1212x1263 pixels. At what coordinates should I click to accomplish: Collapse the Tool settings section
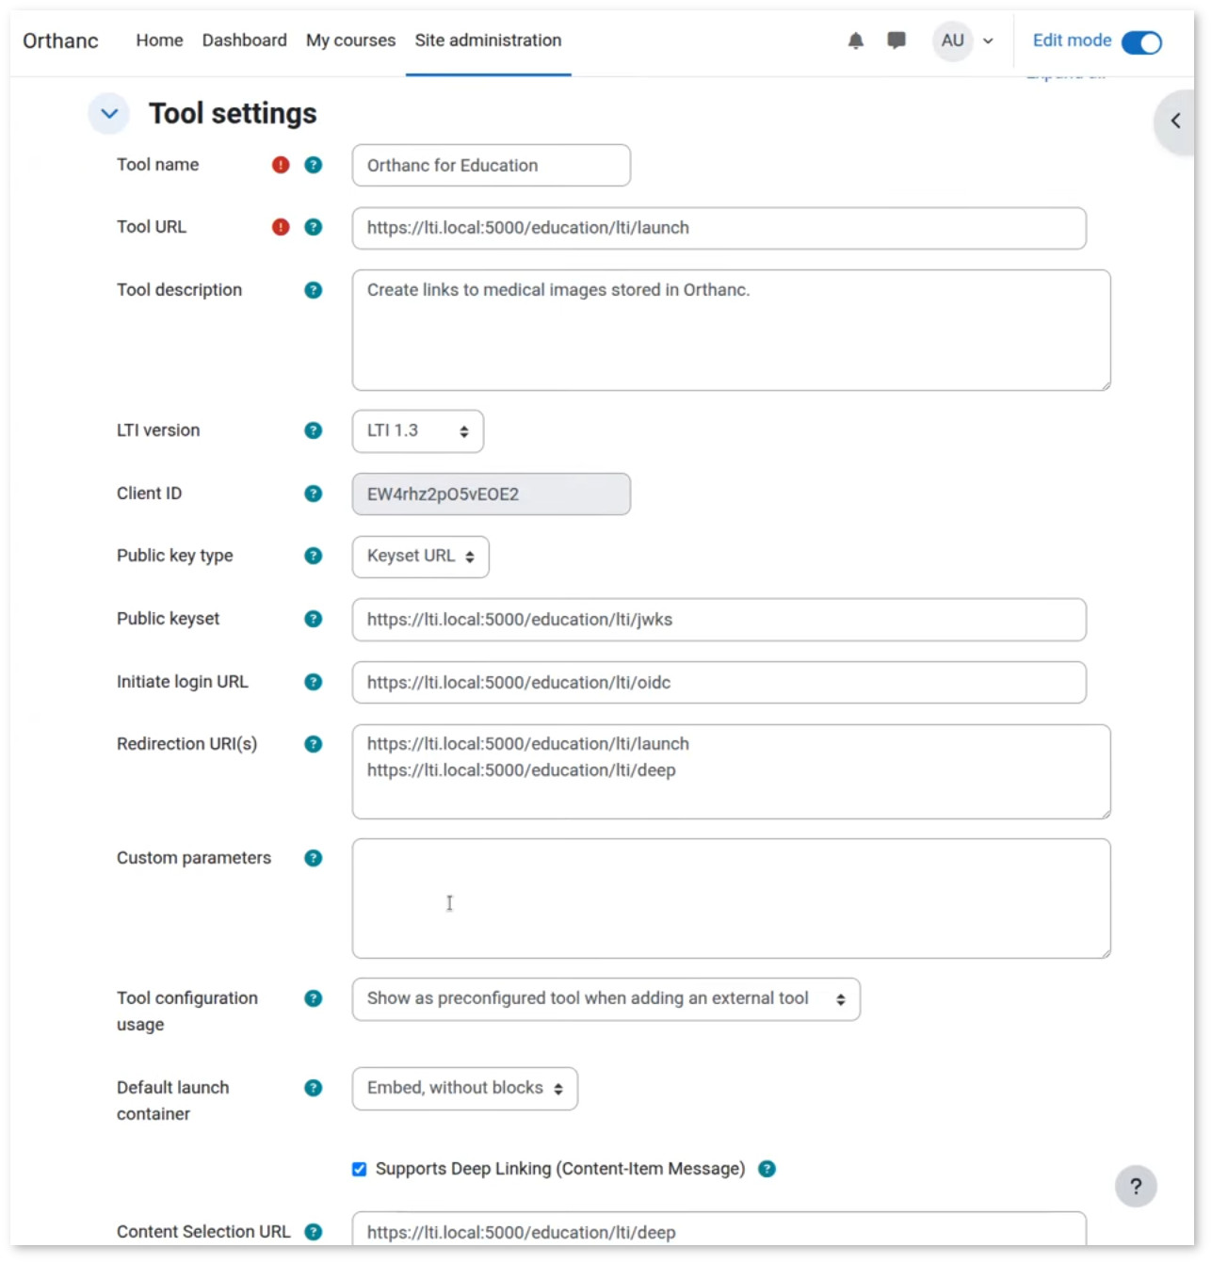tap(109, 114)
